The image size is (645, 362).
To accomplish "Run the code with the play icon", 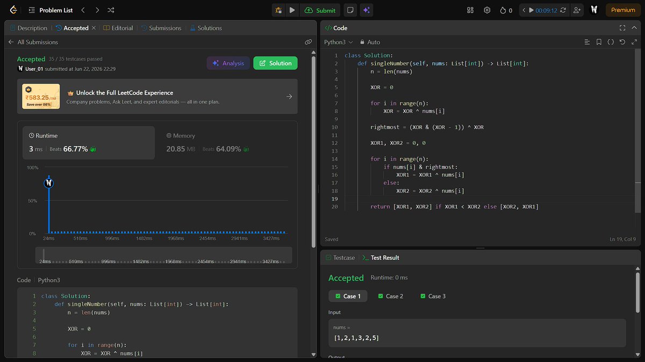I will pos(292,10).
